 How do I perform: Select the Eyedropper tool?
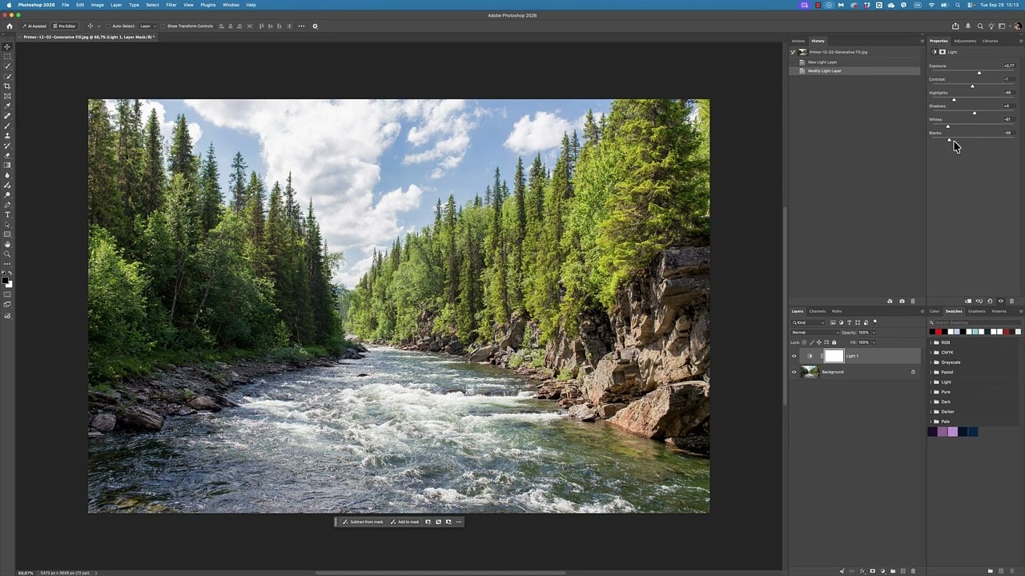[x=8, y=106]
